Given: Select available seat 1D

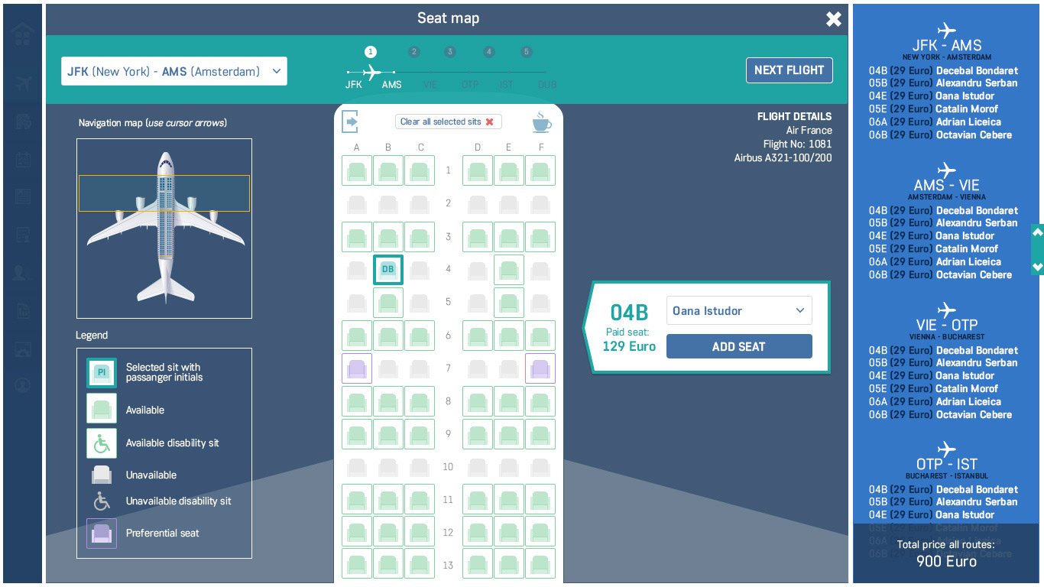Looking at the screenshot, I should (x=478, y=170).
